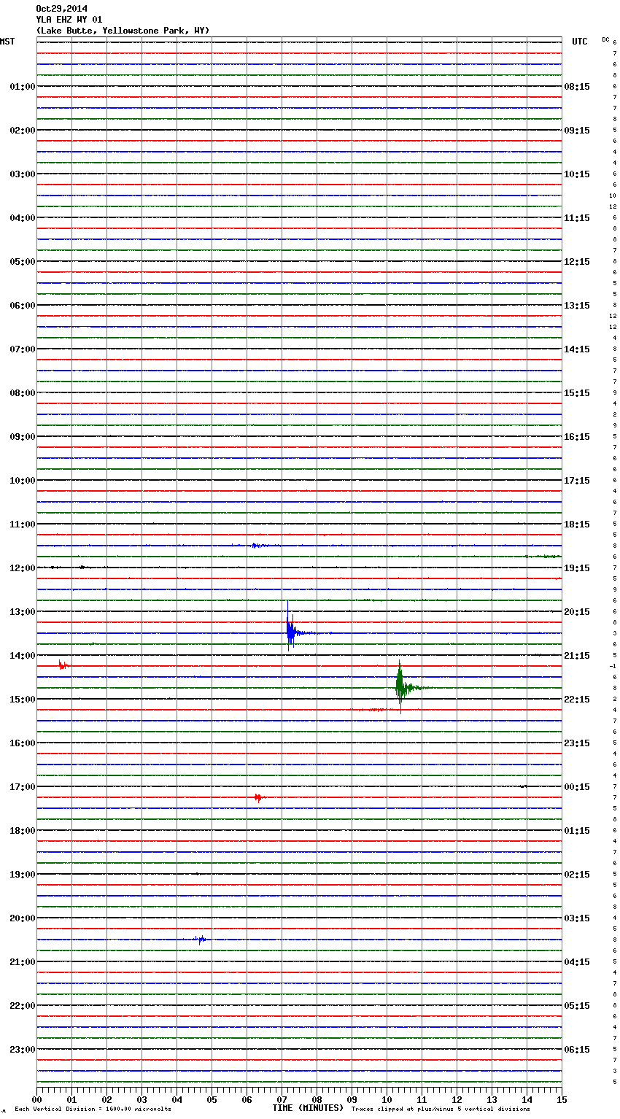Click the large blue seismic event near 13:30

coord(292,630)
